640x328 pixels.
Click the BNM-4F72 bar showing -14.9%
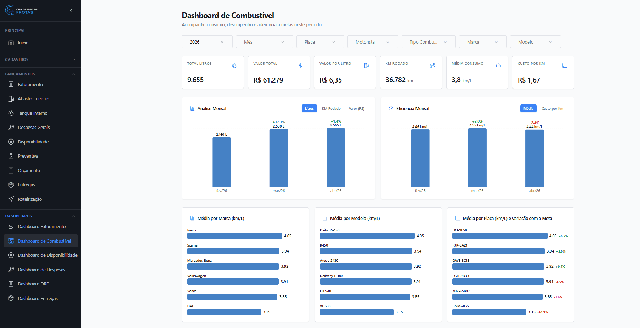(x=489, y=312)
